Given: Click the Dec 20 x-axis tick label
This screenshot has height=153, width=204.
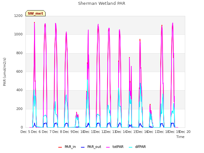Looking at the screenshot, I should point(185,132).
